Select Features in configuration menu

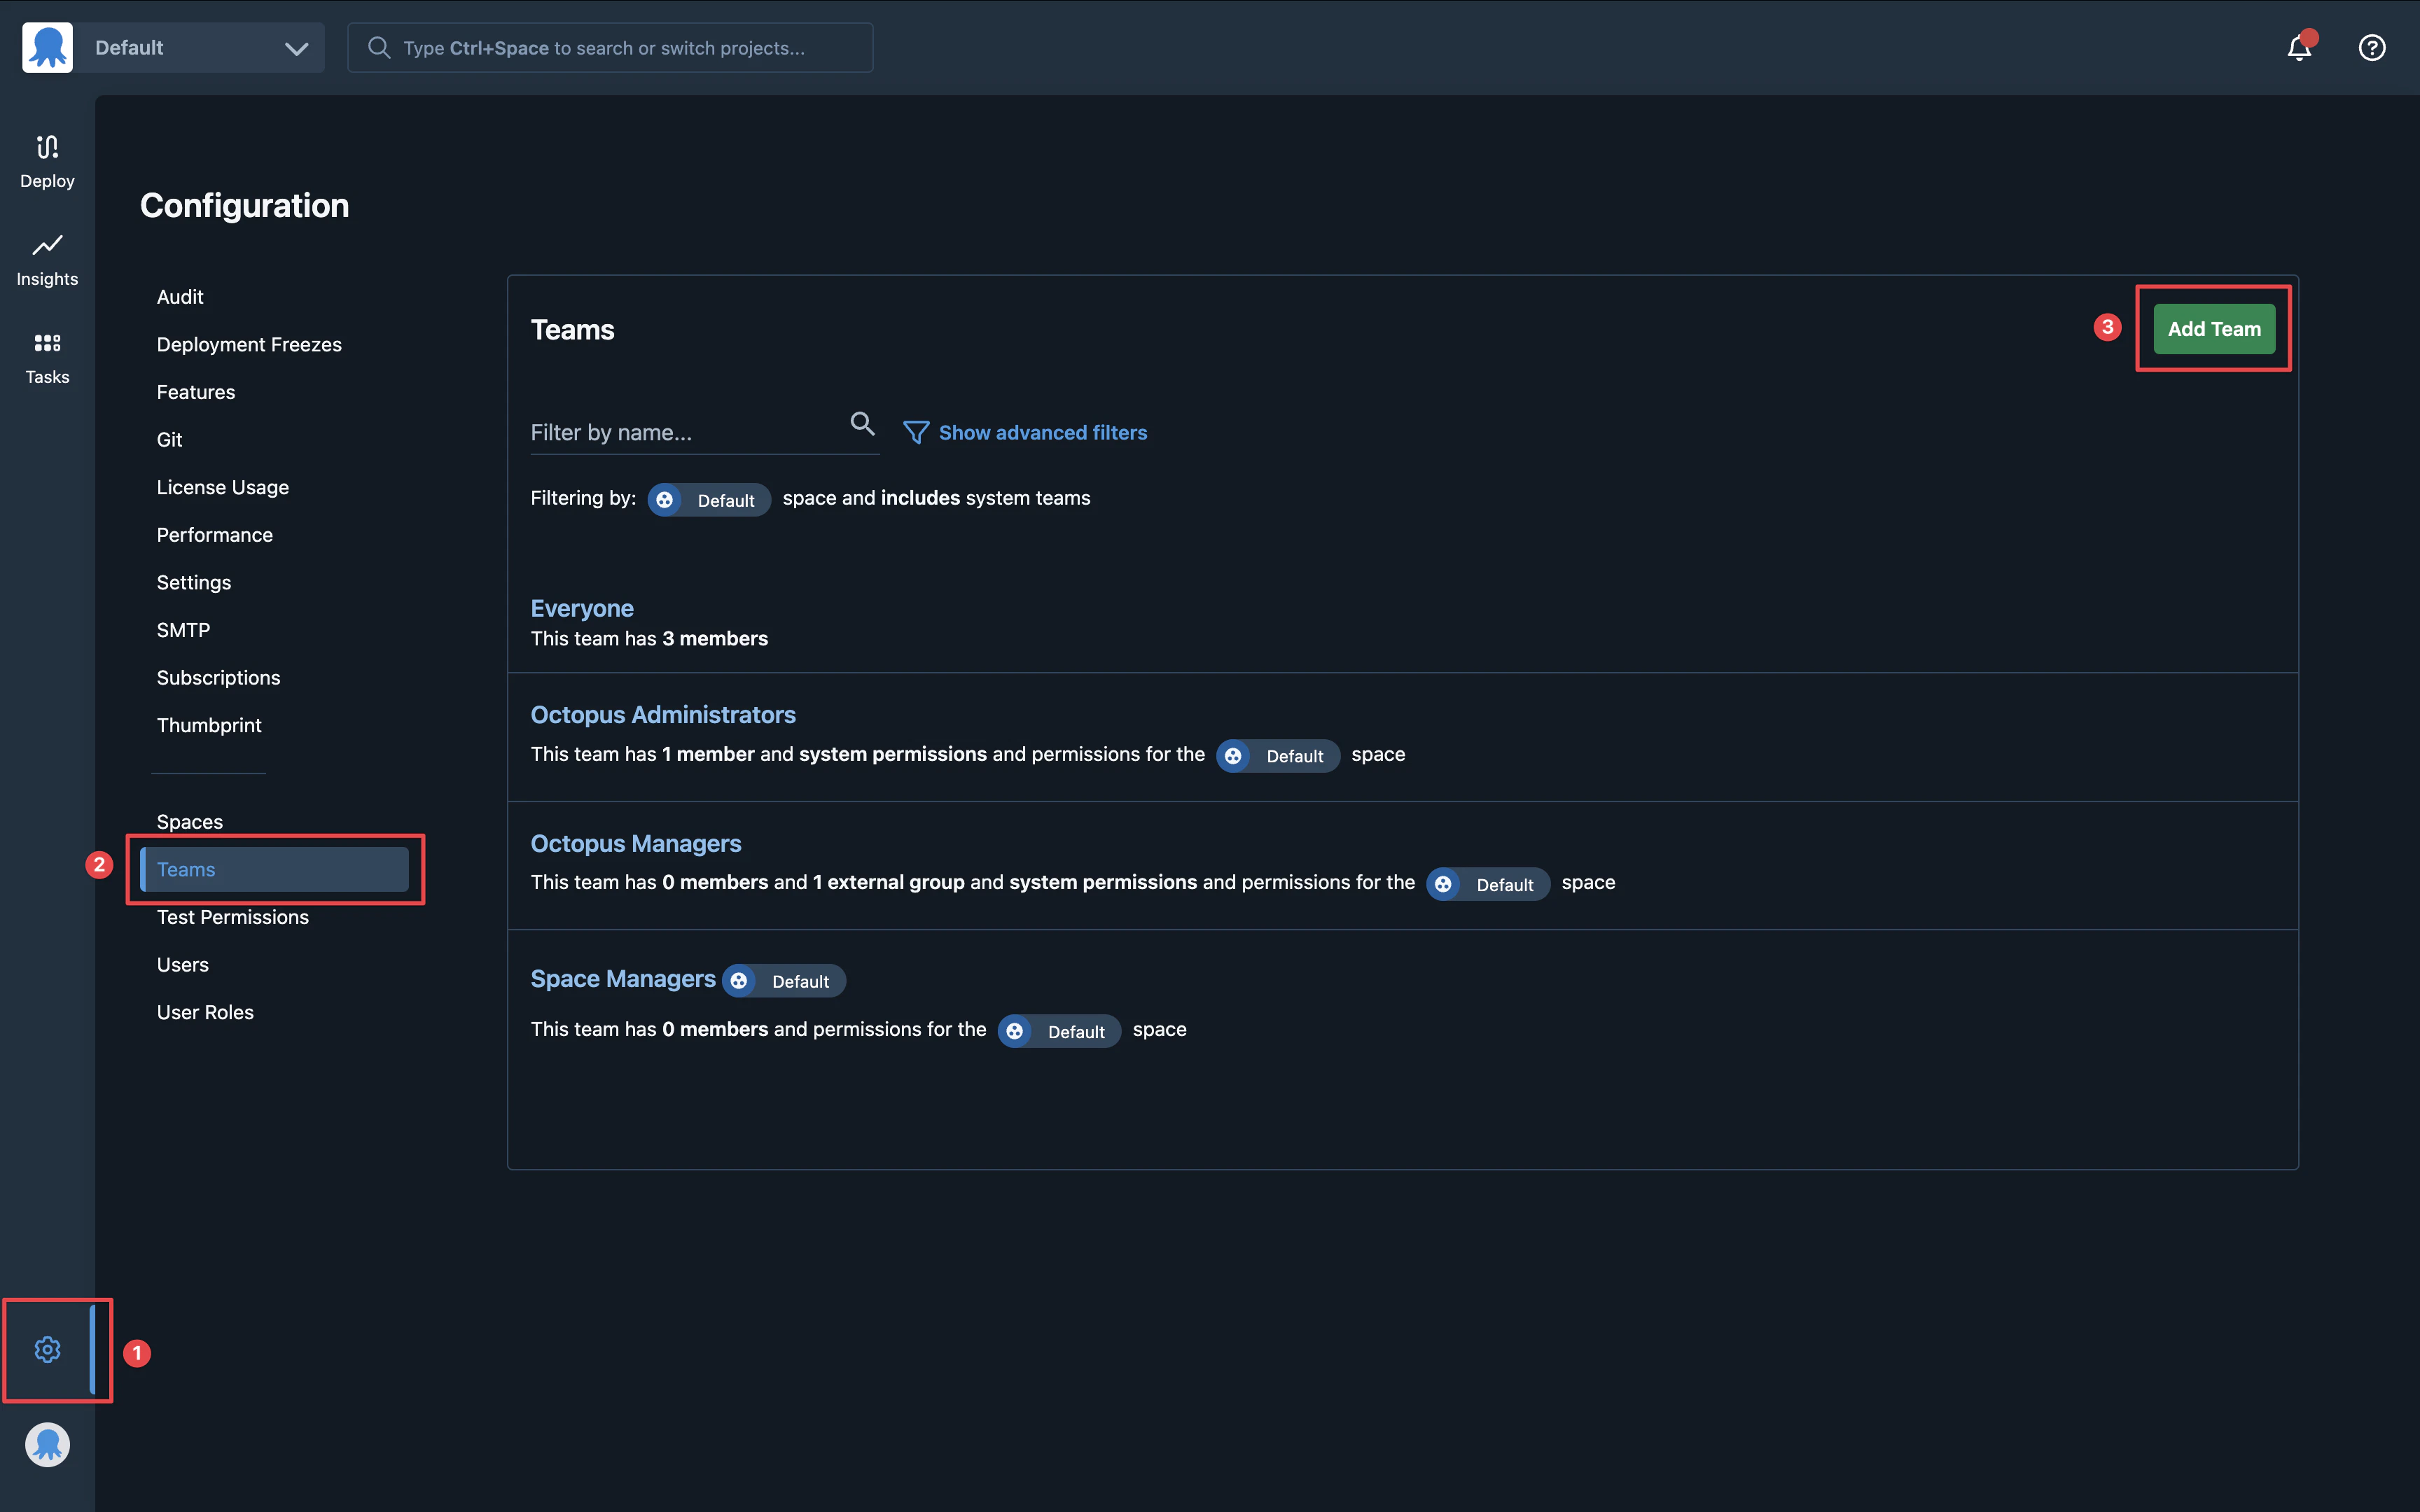click(196, 392)
